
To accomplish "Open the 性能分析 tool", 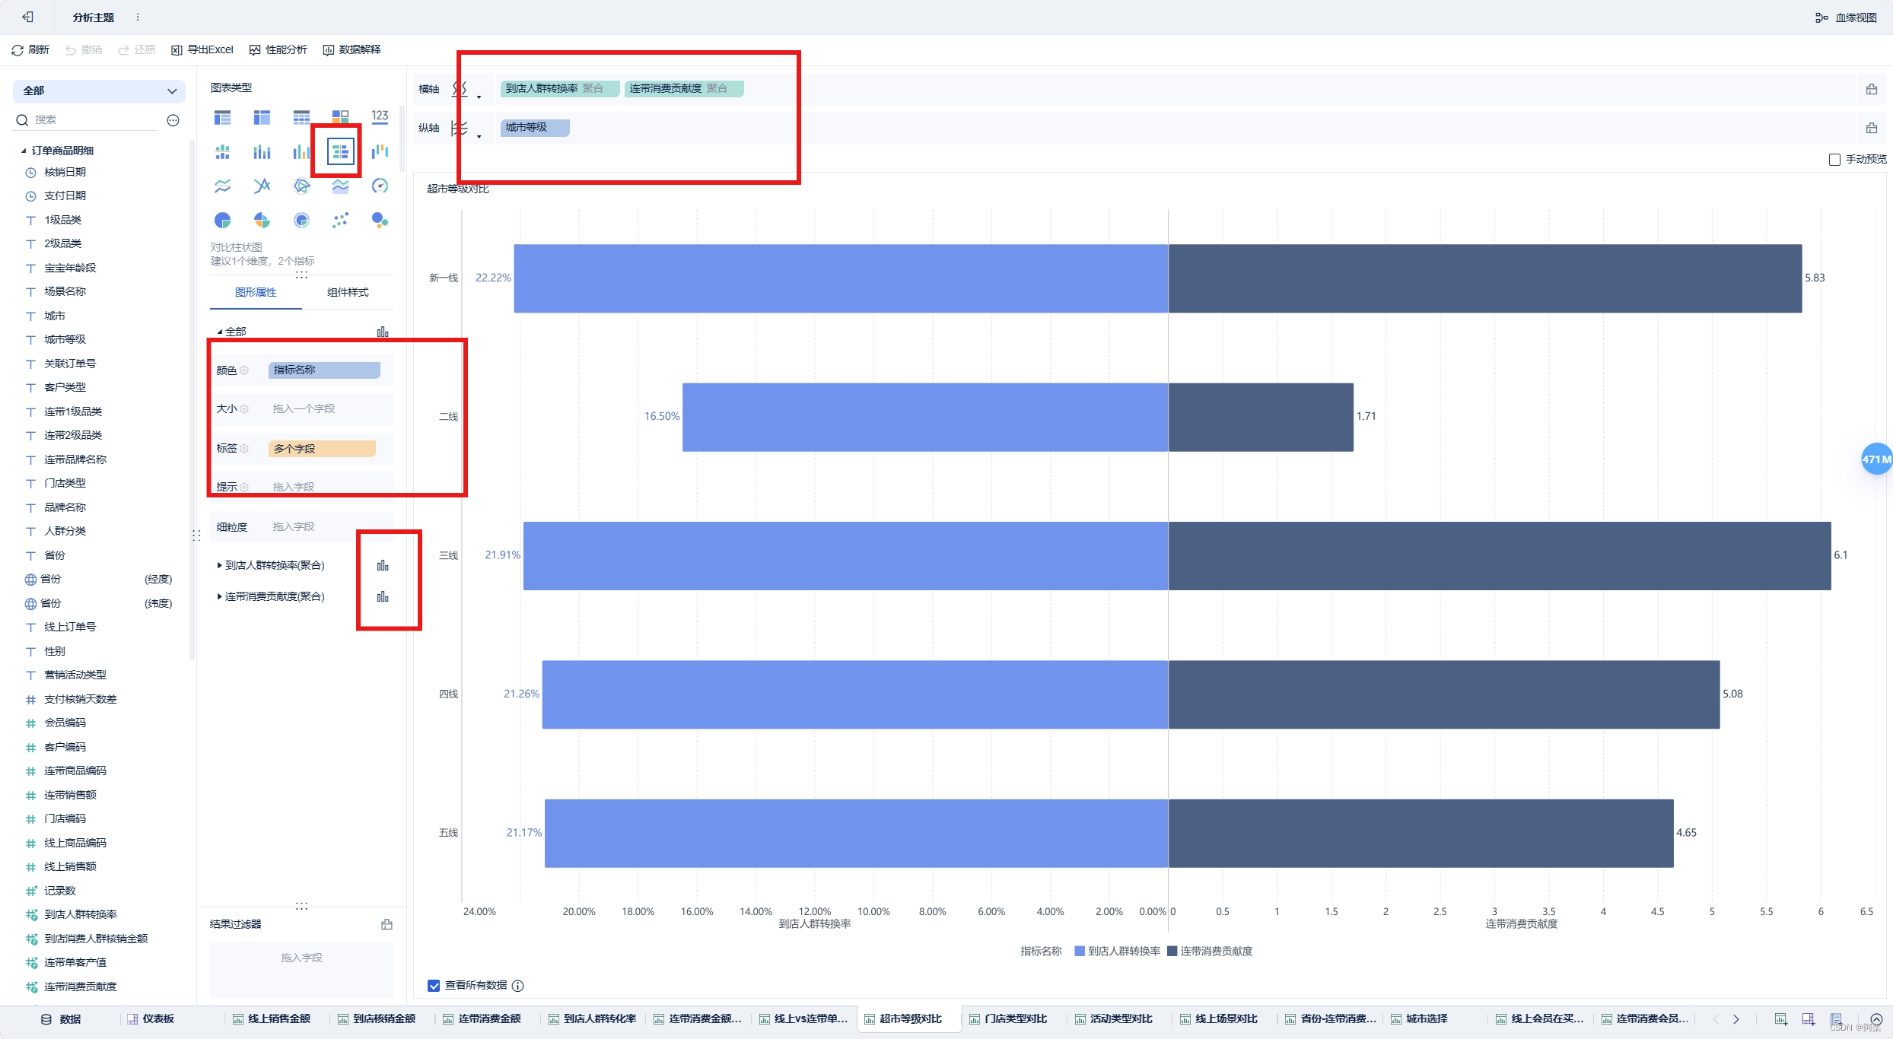I will (x=278, y=49).
